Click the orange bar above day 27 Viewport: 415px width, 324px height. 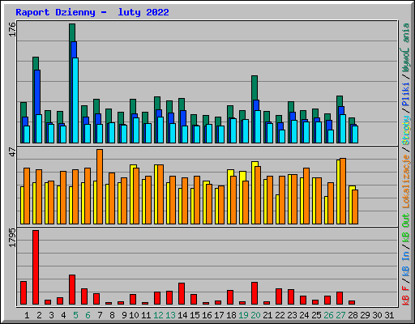click(x=343, y=191)
